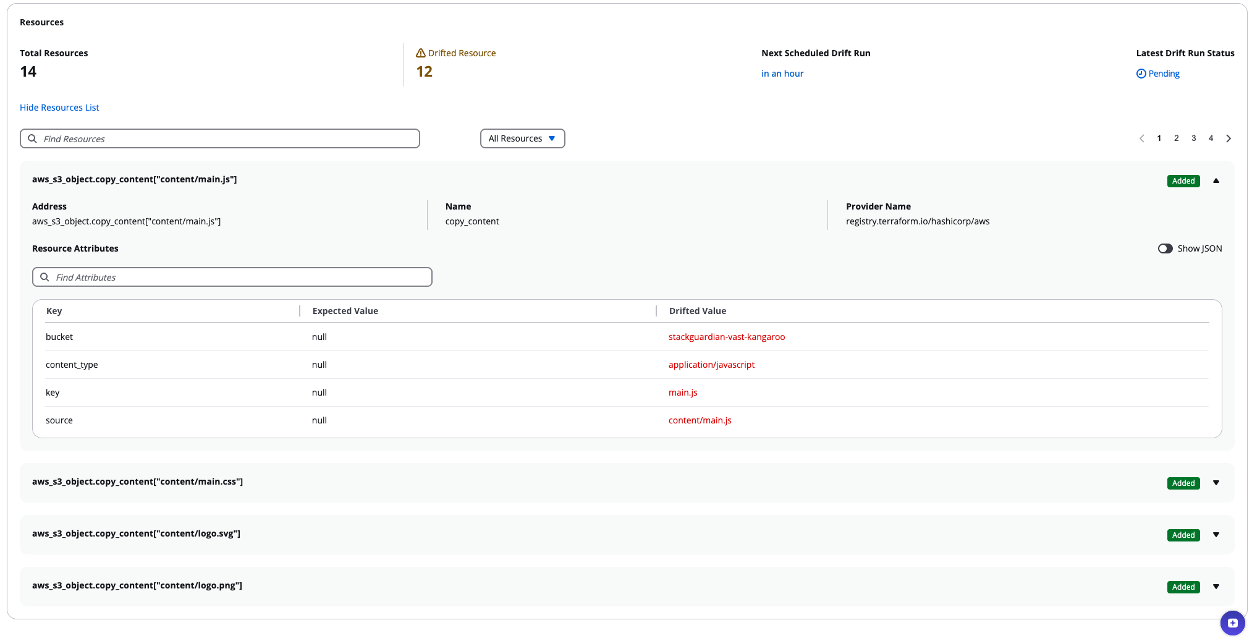The height and width of the screenshot is (641, 1252).
Task: Open the All Resources filter dropdown
Action: (x=522, y=138)
